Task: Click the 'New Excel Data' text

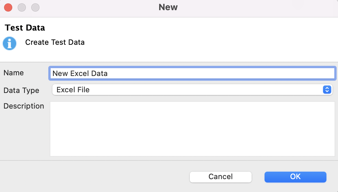Action: (80, 73)
